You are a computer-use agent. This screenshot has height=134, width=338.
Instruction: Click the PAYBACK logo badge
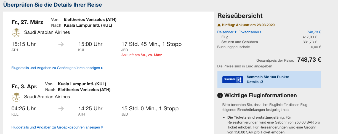[233, 80]
